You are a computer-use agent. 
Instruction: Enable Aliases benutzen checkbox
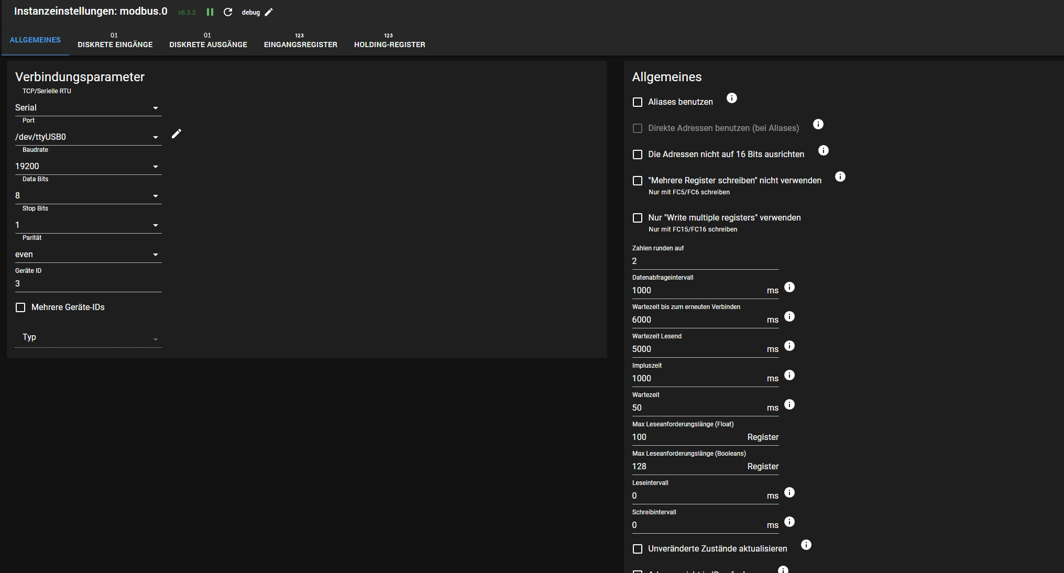coord(638,102)
